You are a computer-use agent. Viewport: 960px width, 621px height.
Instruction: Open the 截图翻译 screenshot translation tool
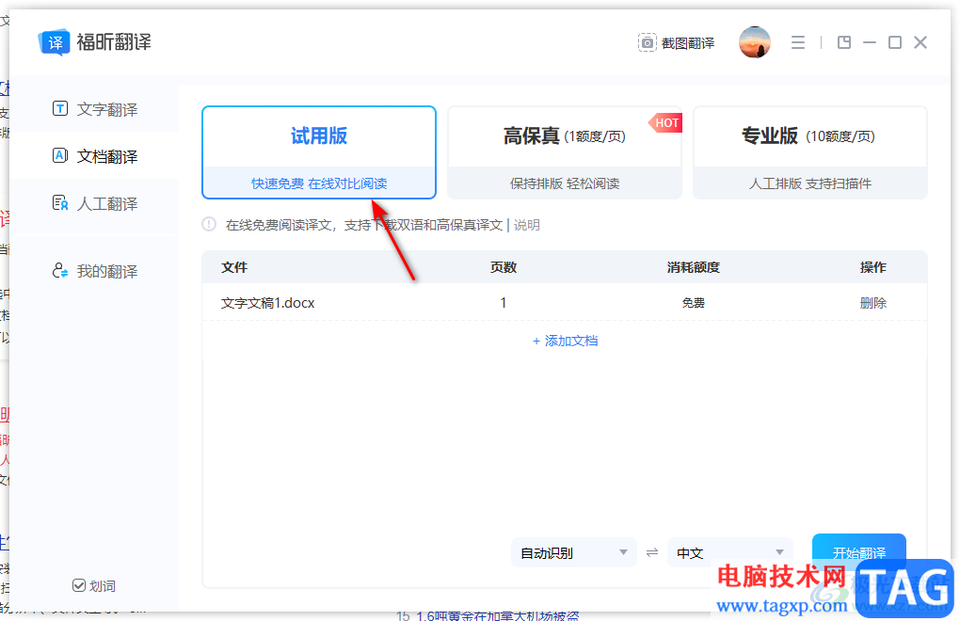click(x=677, y=43)
